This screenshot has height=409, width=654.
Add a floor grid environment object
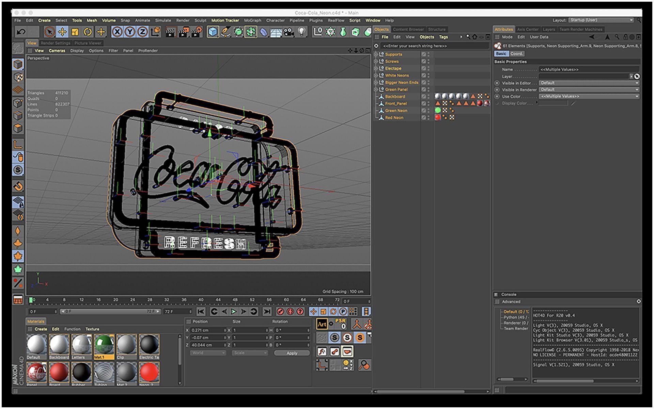click(276, 32)
